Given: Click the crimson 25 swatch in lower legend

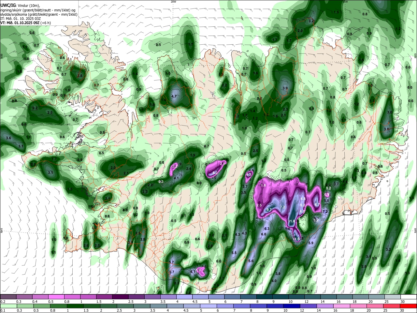Looking at the screenshot, I should (x=392, y=306).
